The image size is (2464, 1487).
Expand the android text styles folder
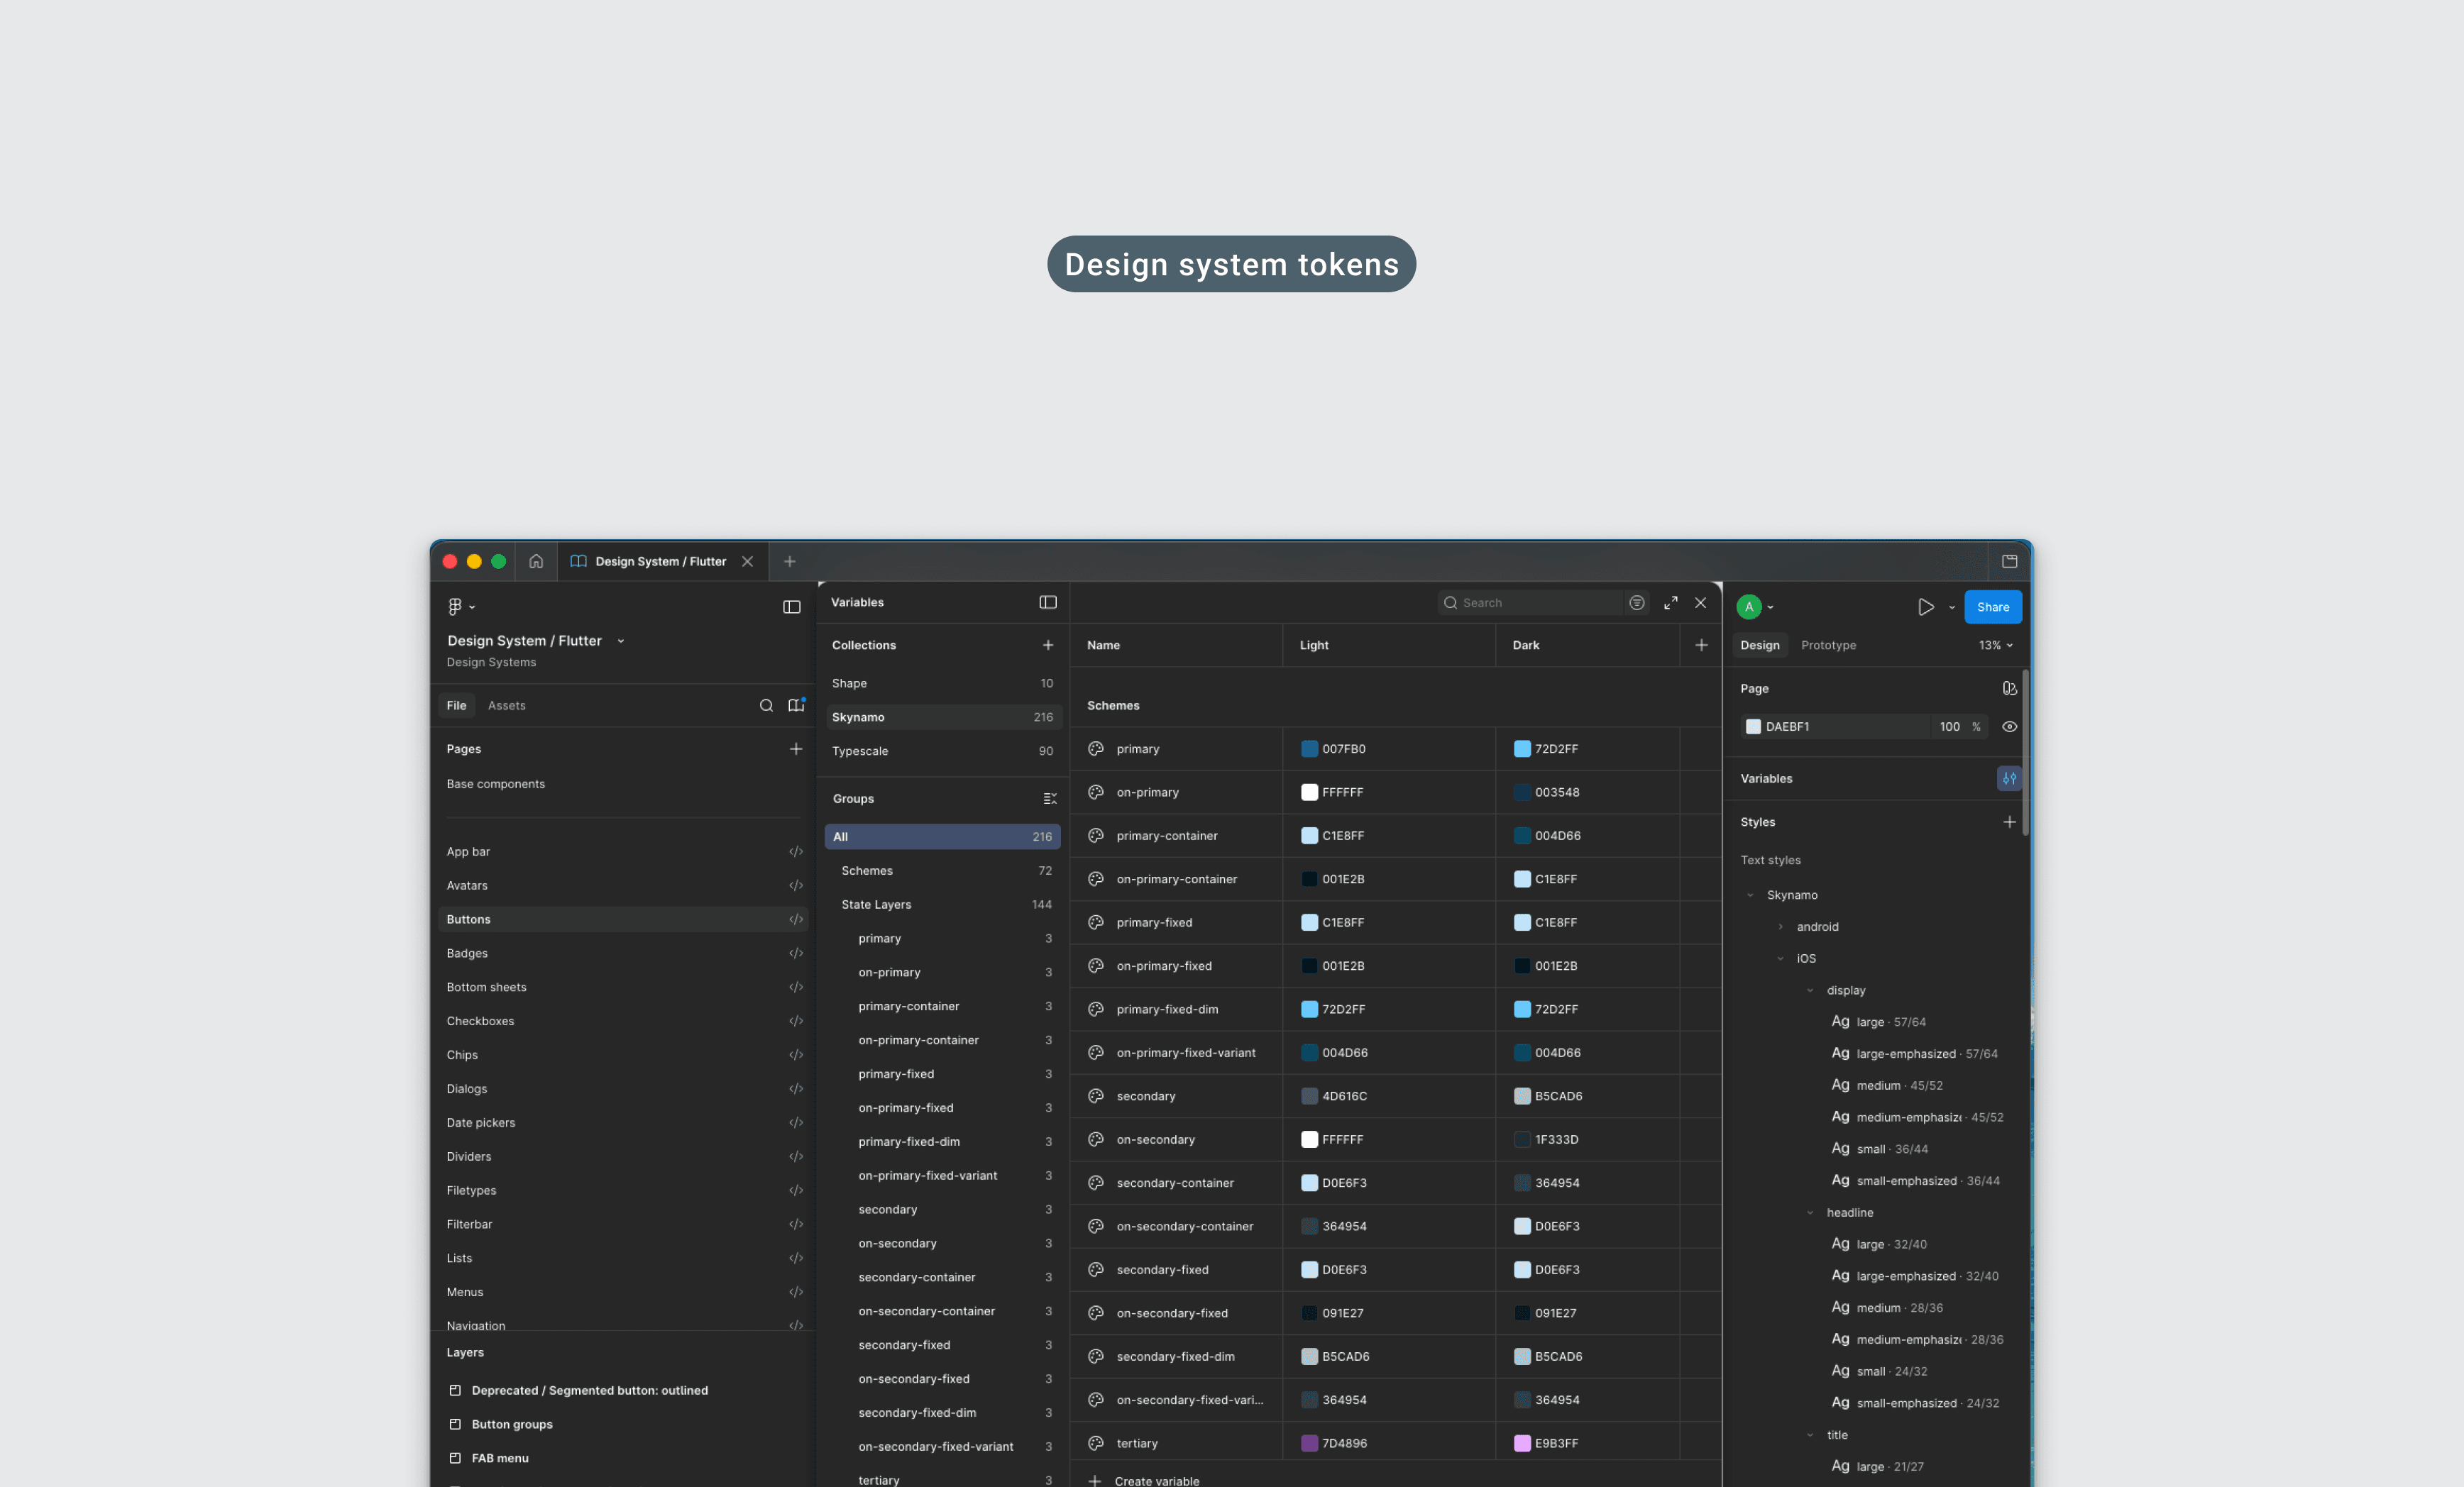tap(1780, 927)
